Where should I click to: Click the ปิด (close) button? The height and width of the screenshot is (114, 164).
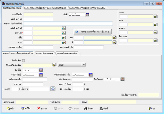tap(152, 108)
